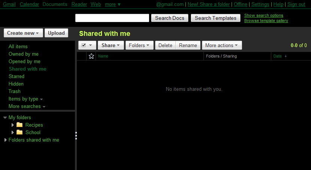Click the @gmail.com account text
311x170 pixels.
pos(170,4)
